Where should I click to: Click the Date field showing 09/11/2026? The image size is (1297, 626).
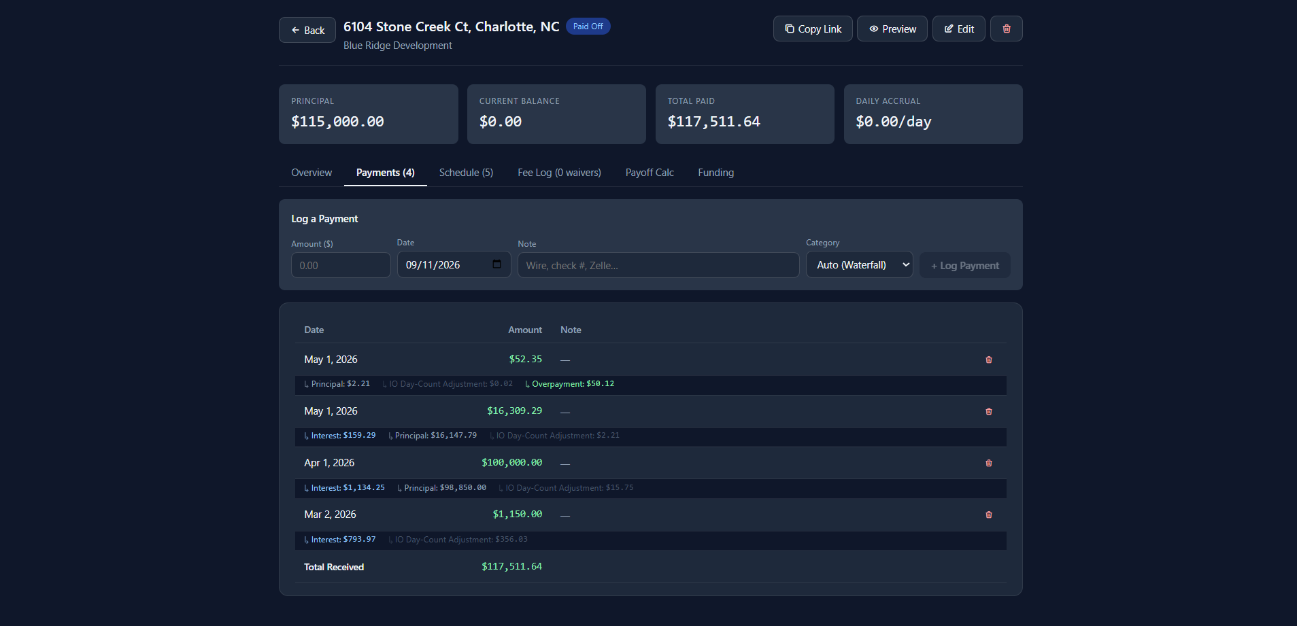point(454,264)
